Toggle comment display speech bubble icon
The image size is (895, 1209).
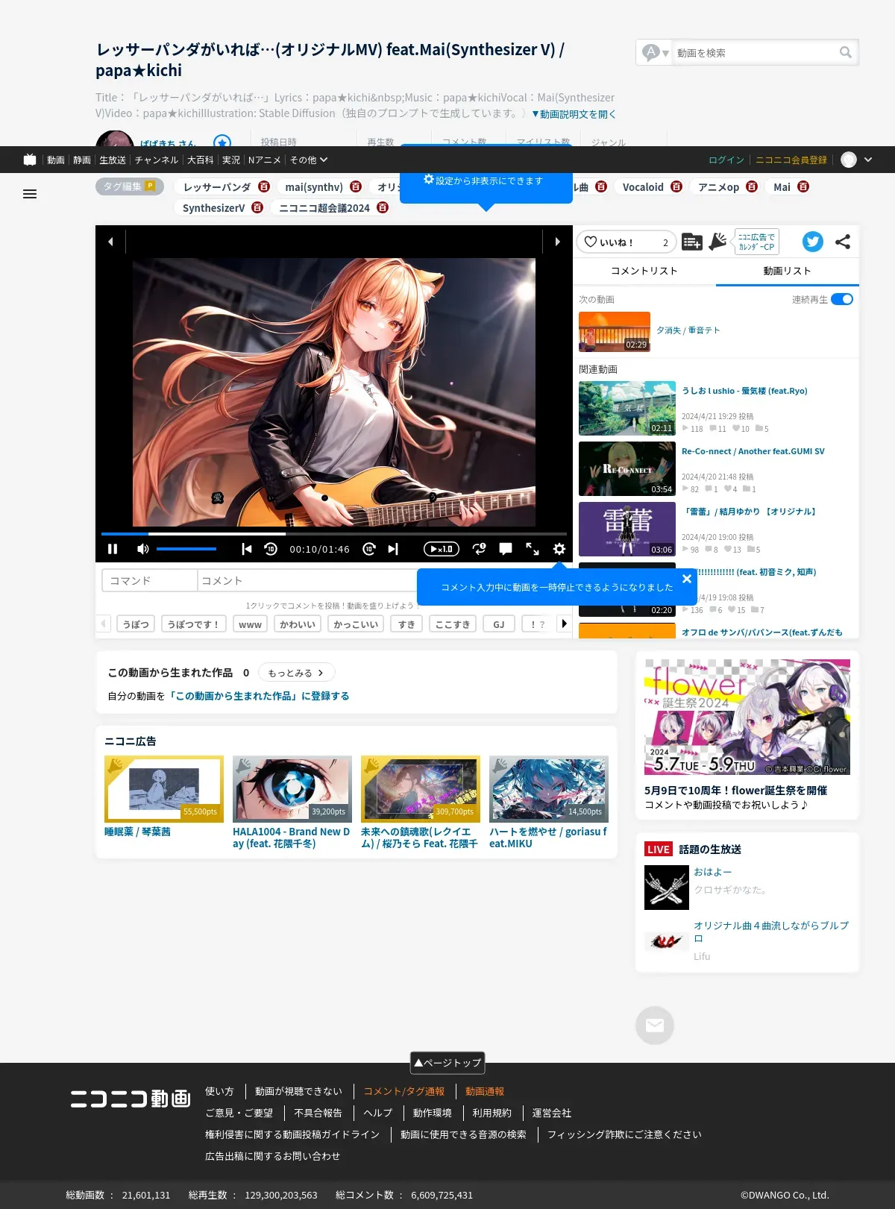tap(506, 549)
